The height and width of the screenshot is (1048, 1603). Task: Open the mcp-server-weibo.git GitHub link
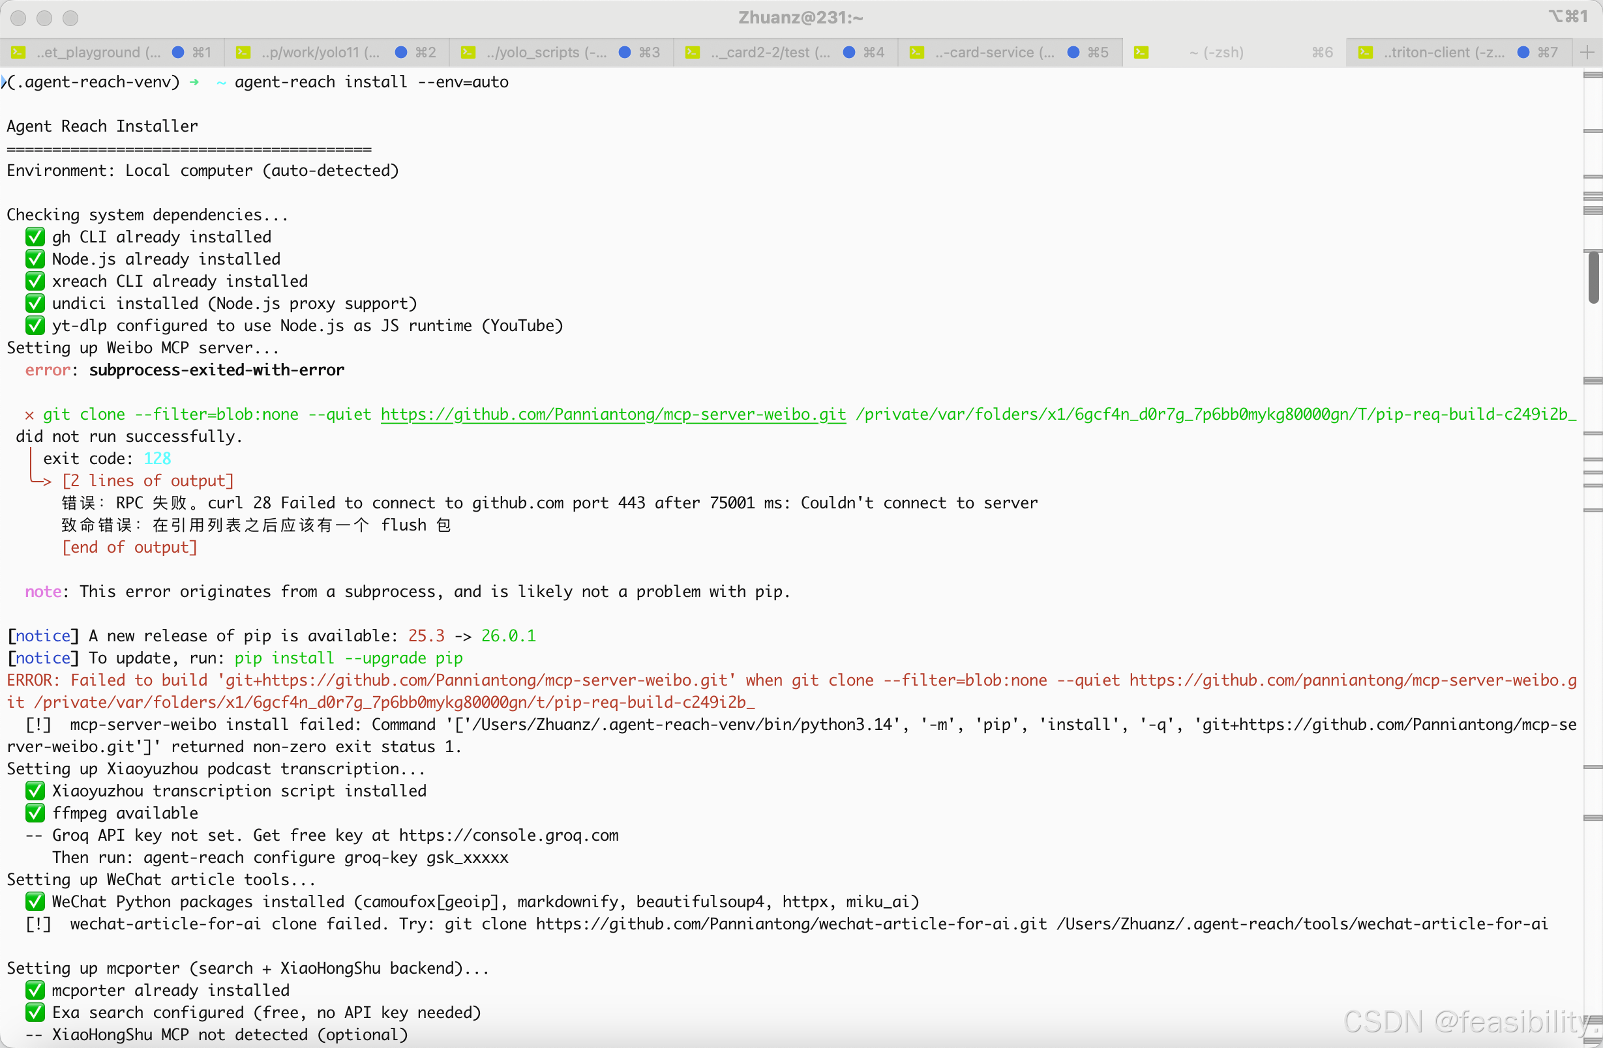(x=613, y=415)
